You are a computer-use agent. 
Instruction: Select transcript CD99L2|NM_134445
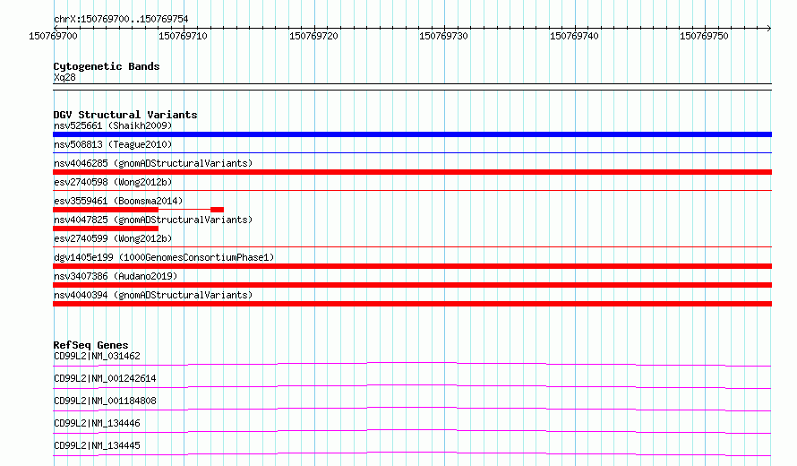(97, 445)
